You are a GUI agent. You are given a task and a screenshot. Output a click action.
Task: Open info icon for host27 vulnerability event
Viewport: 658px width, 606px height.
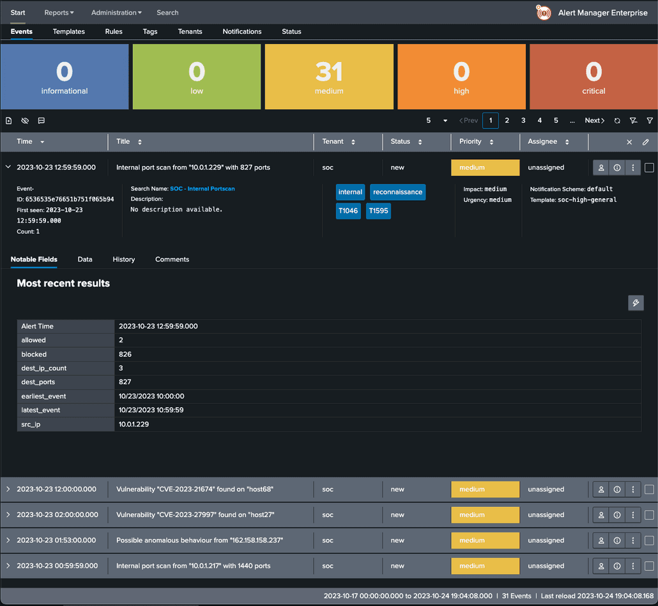[x=617, y=515]
